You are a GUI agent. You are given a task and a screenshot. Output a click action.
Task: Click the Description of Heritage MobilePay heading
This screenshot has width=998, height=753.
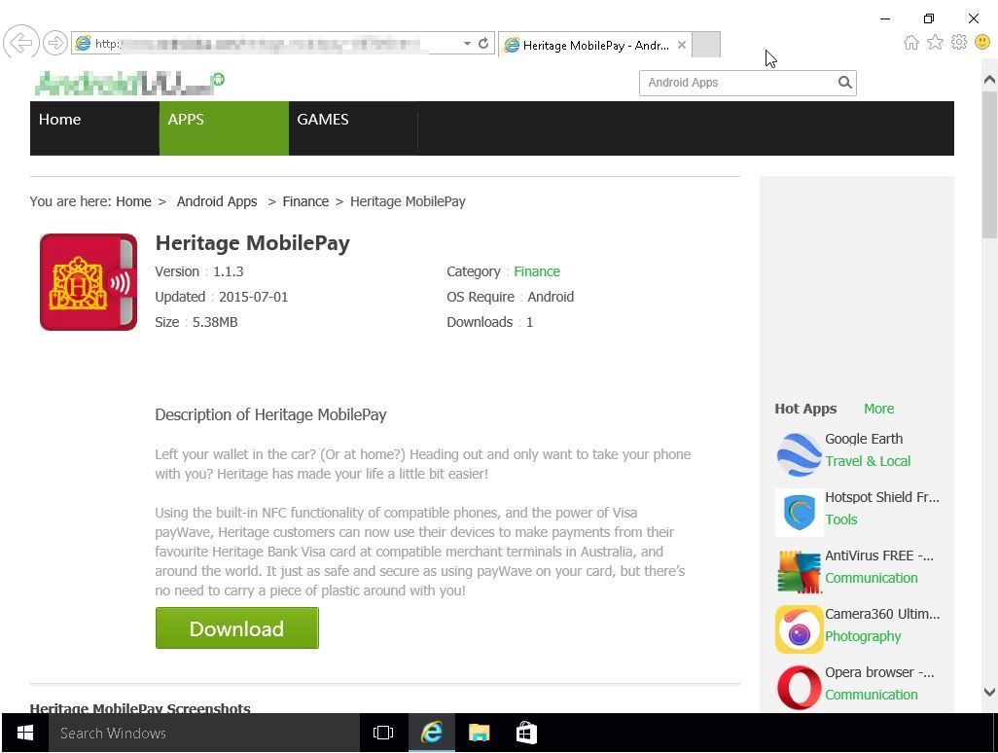(270, 415)
